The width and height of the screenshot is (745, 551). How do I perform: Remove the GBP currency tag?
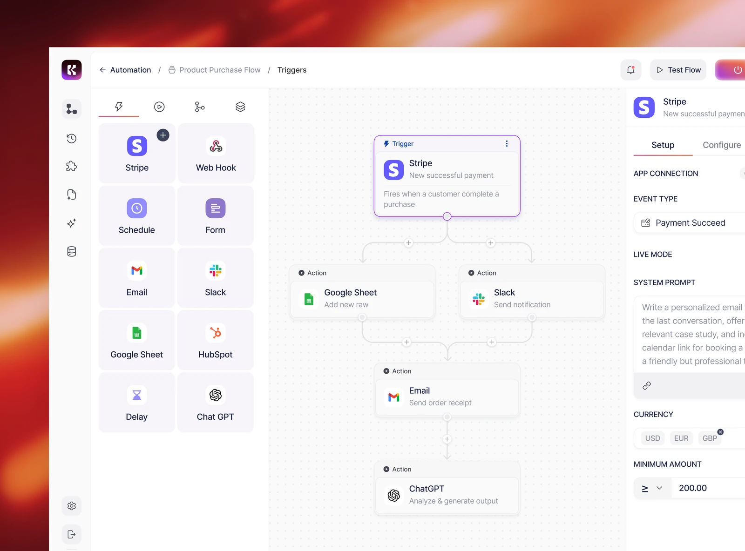click(720, 432)
